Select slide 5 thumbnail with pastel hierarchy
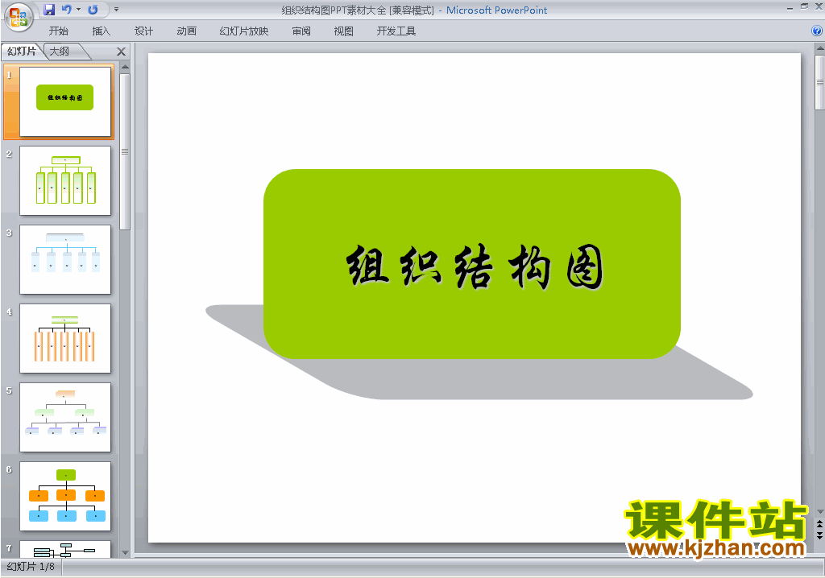825x578 pixels. [x=65, y=417]
